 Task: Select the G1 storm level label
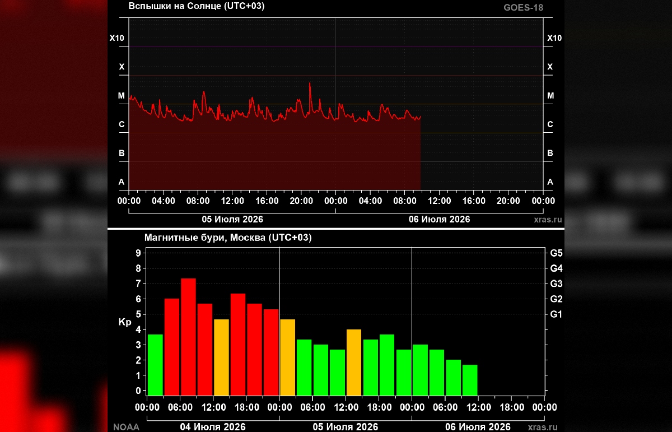point(556,314)
